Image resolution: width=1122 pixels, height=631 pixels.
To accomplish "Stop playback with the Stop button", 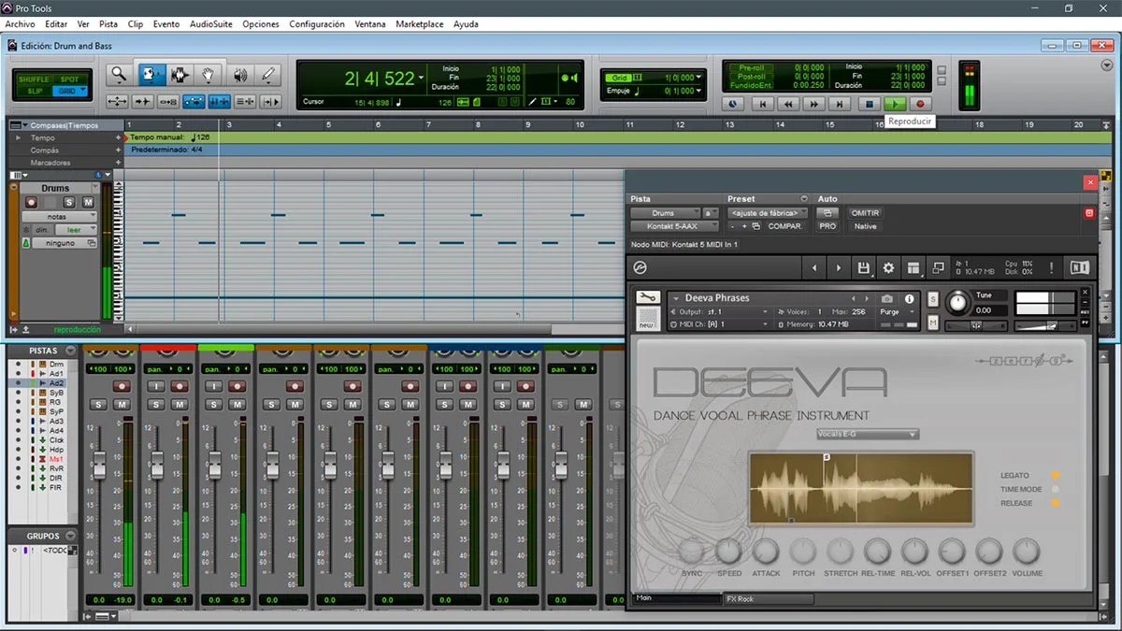I will (x=869, y=105).
